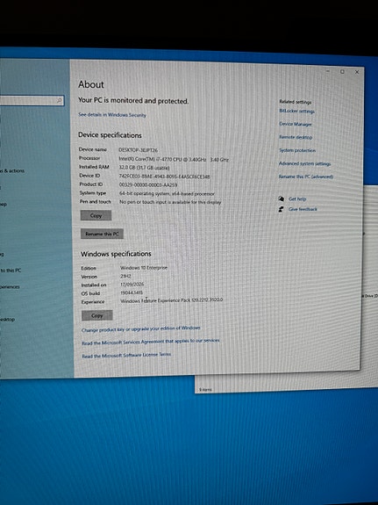Open See details in Windows Security
This screenshot has height=505, width=378.
coord(112,115)
